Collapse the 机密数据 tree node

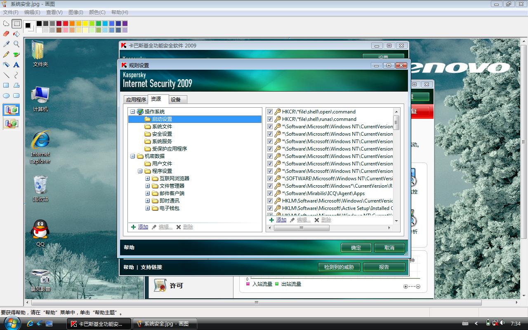click(x=133, y=156)
